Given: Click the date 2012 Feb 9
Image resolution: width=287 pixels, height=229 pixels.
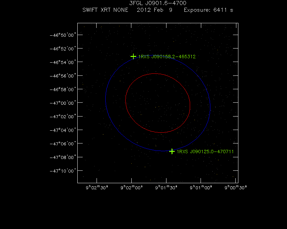Looking at the screenshot, I should tap(155, 10).
